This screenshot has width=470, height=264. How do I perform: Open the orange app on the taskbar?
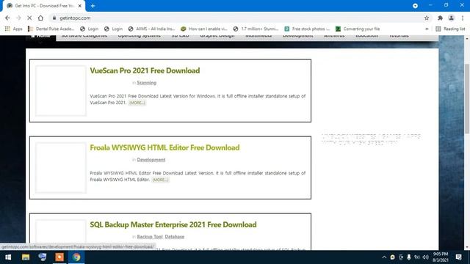(59, 257)
